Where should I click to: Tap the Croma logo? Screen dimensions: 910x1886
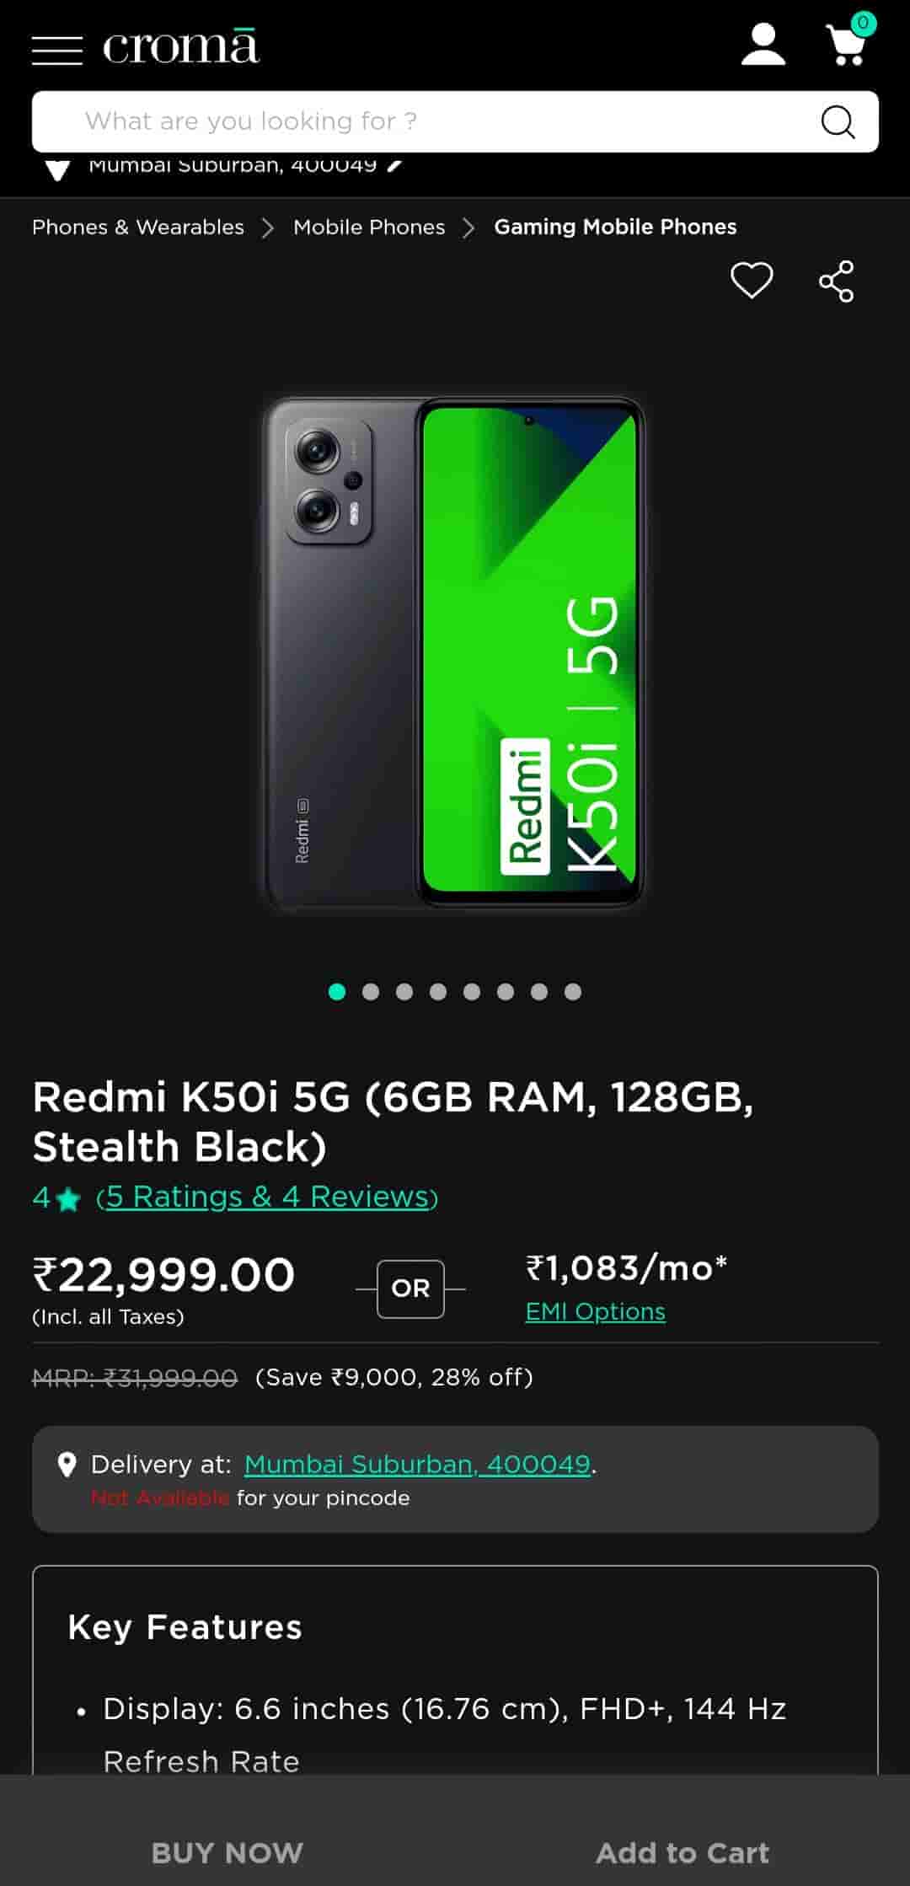180,47
